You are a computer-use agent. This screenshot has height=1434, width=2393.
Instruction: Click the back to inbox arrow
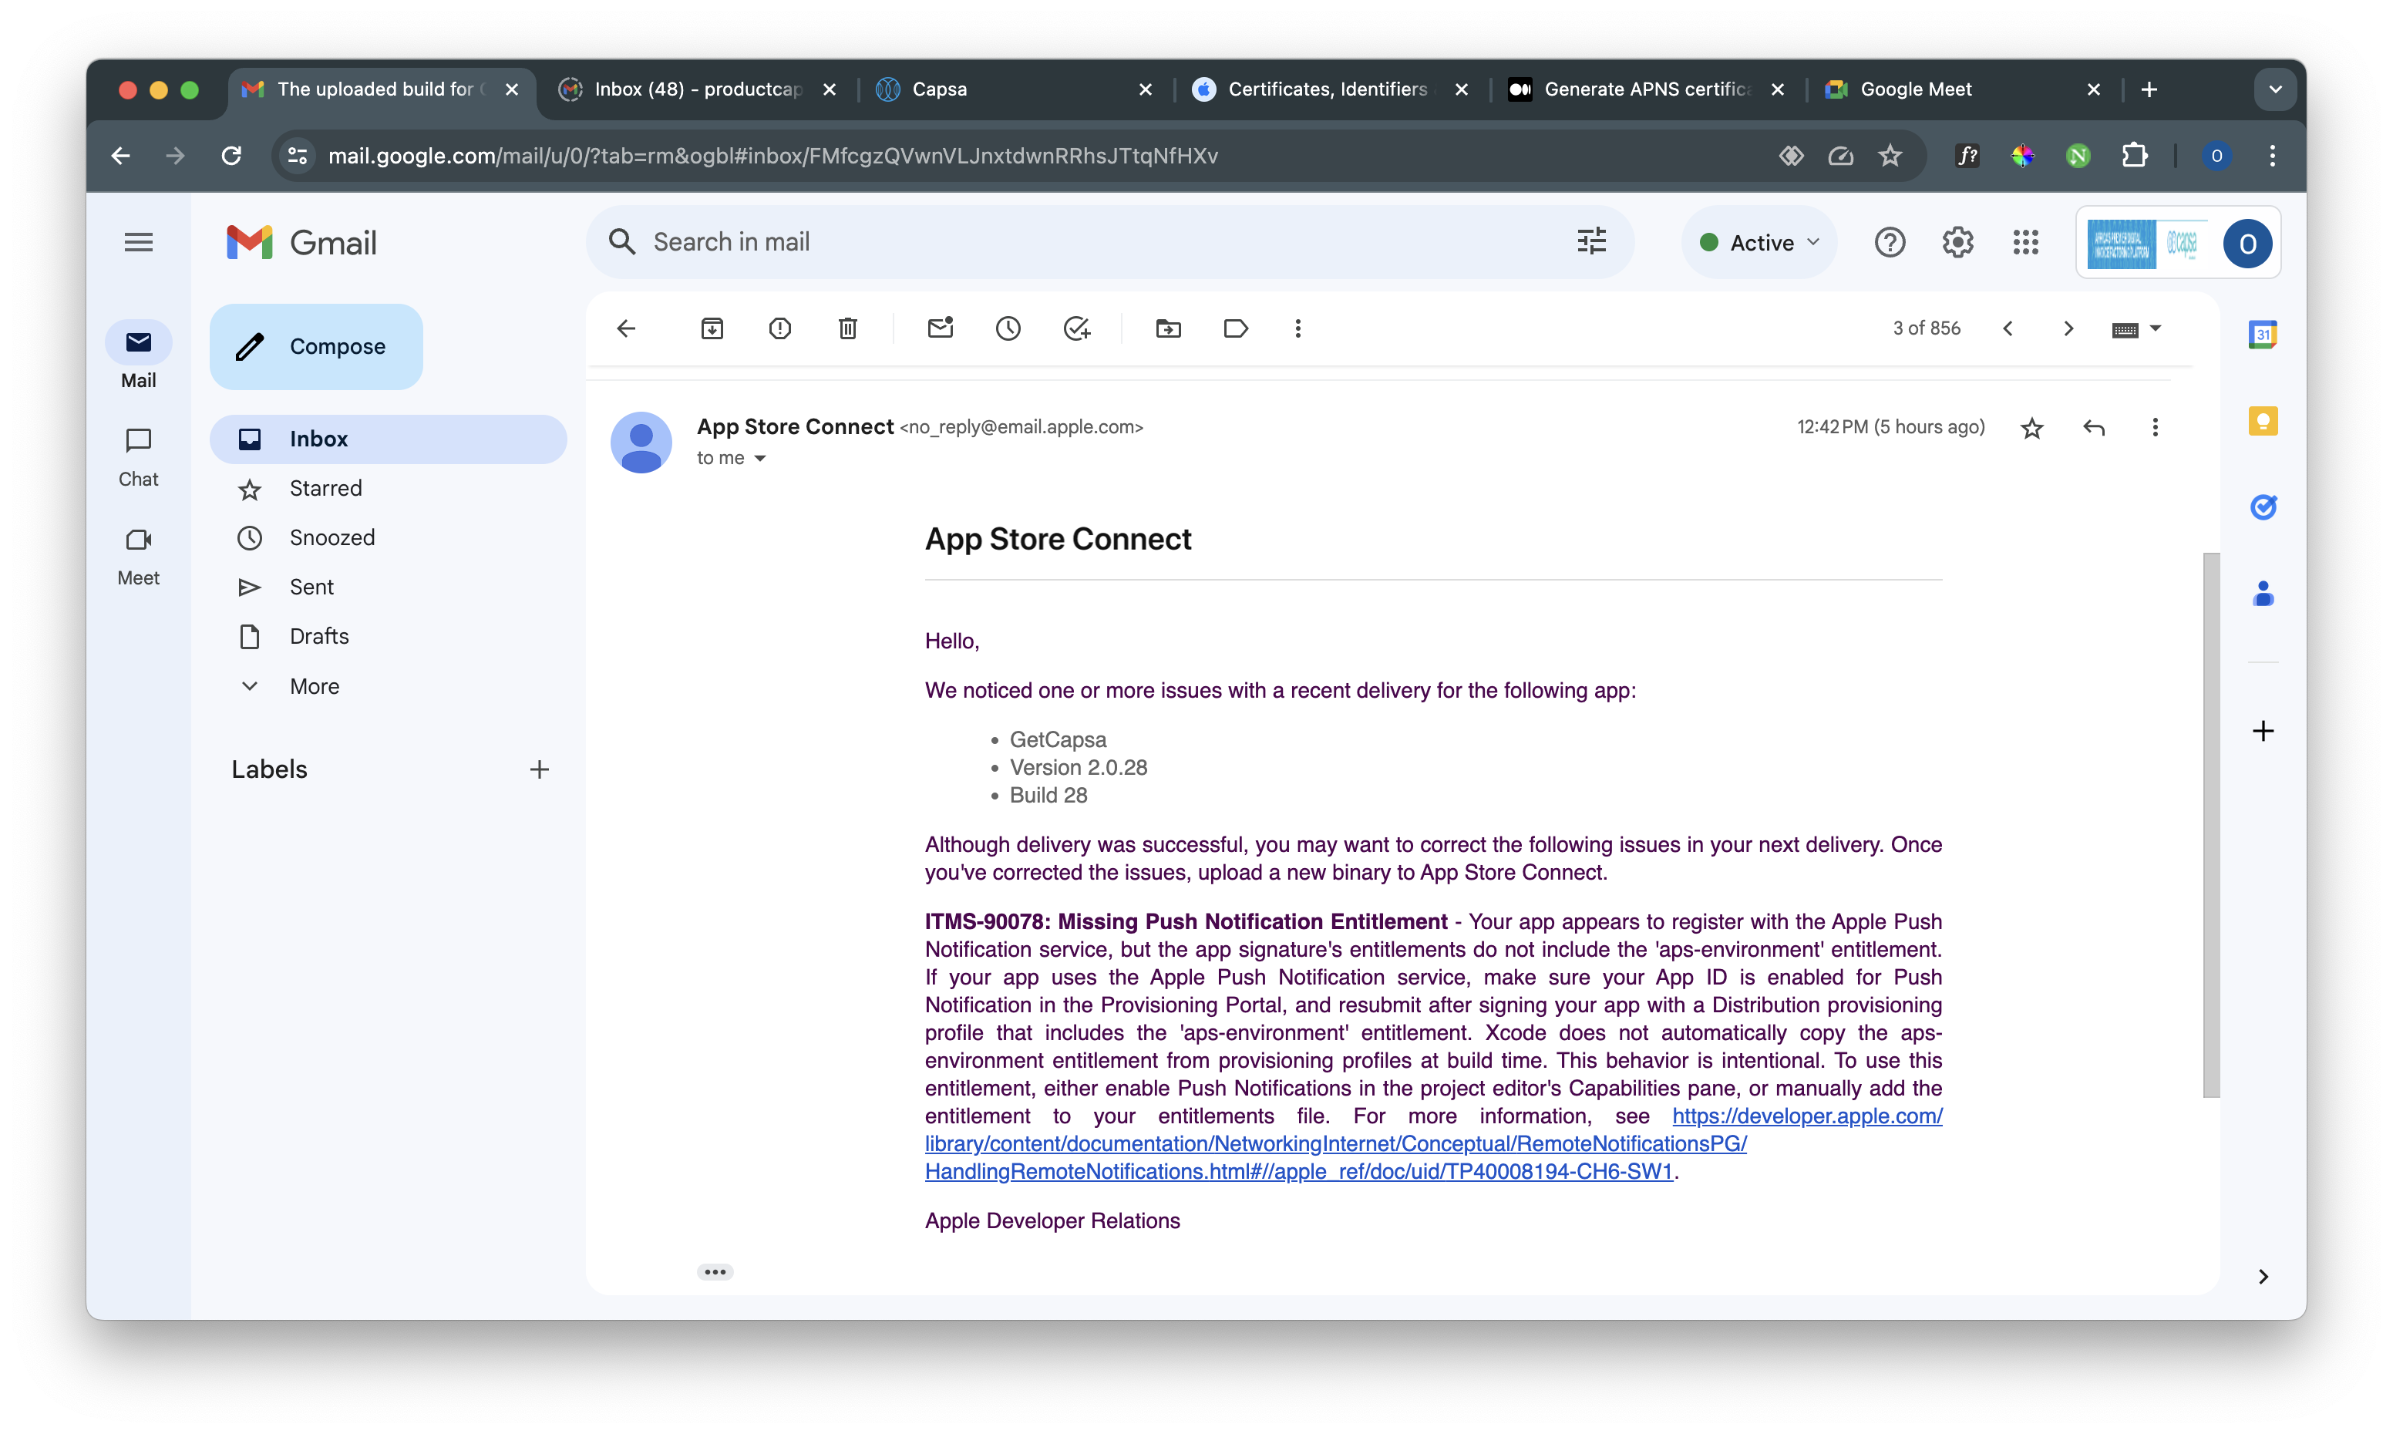(x=626, y=328)
